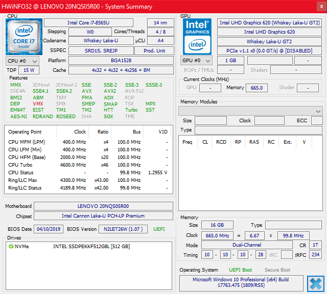327x294 pixels.
Task: Click the BIOS Version N2LET26W field
Action: tap(124, 229)
